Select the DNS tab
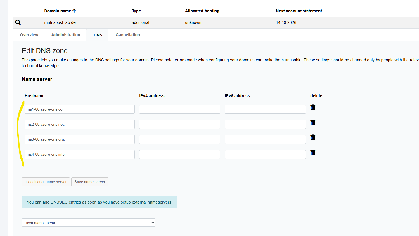Image resolution: width=419 pixels, height=236 pixels. point(98,35)
